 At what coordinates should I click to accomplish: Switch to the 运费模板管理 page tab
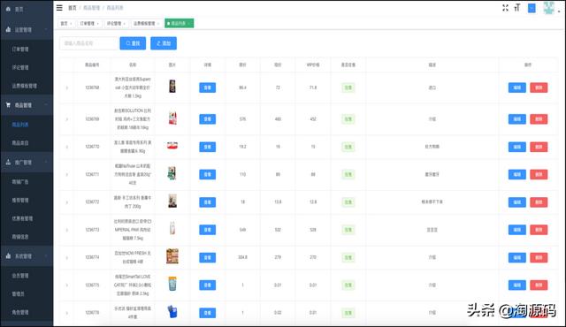pos(146,24)
